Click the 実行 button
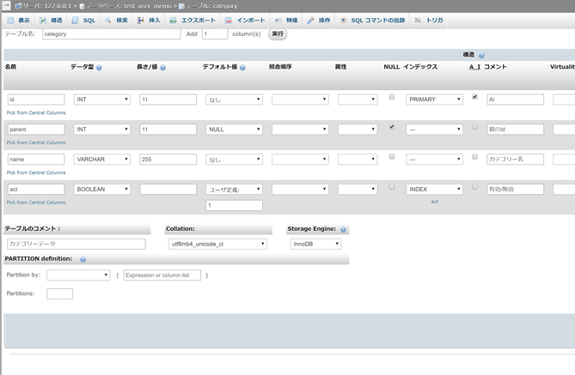575x375 pixels. pyautogui.click(x=278, y=34)
